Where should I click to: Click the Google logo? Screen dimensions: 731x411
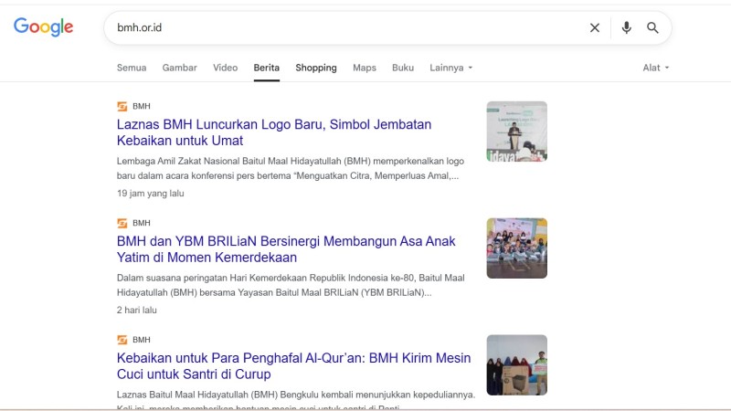(43, 27)
